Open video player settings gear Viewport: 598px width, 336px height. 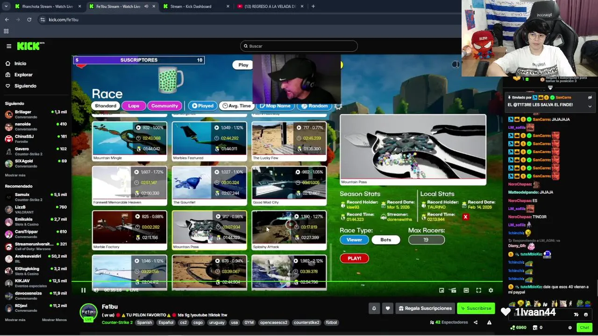[491, 290]
